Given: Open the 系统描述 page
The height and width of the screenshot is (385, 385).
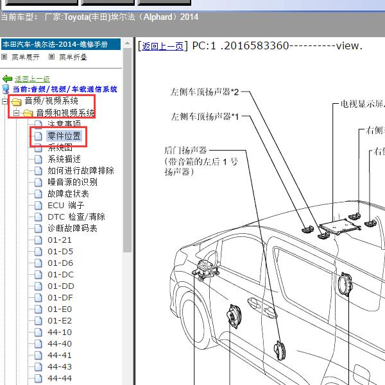Looking at the screenshot, I should (x=64, y=159).
